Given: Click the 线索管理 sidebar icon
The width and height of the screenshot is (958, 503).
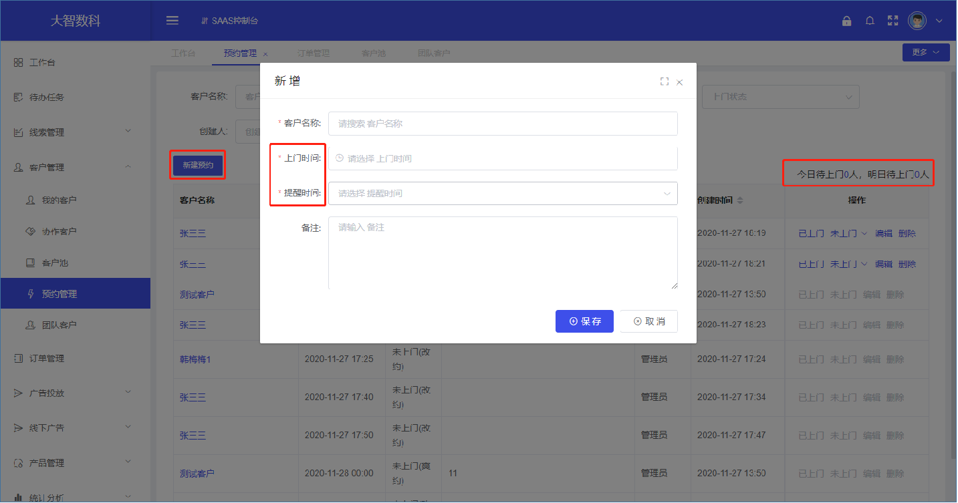Looking at the screenshot, I should (19, 132).
